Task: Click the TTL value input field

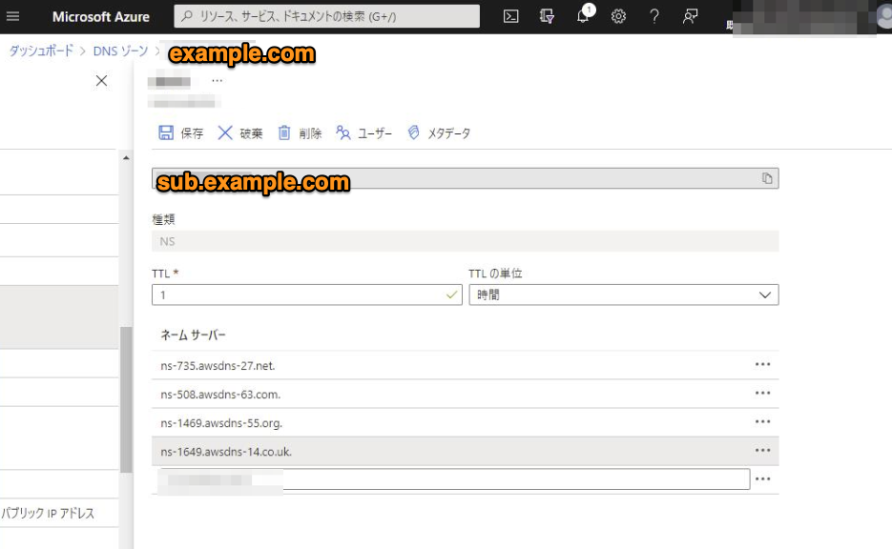Action: [306, 295]
